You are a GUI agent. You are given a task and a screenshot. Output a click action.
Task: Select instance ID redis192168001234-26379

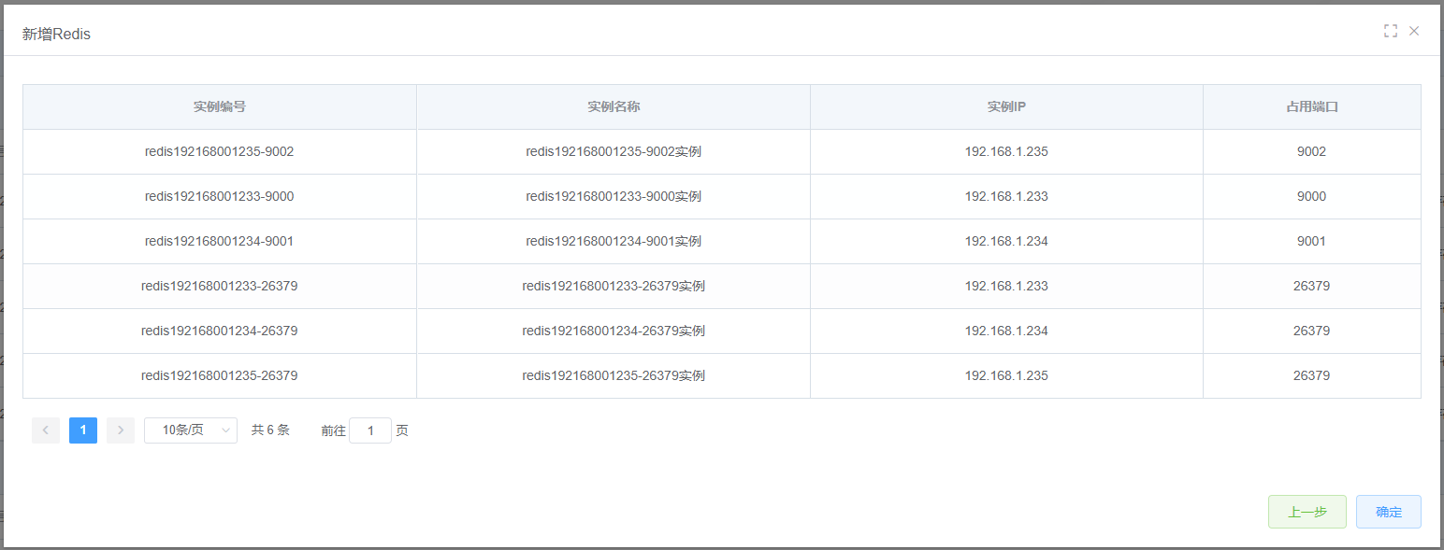[x=220, y=331]
